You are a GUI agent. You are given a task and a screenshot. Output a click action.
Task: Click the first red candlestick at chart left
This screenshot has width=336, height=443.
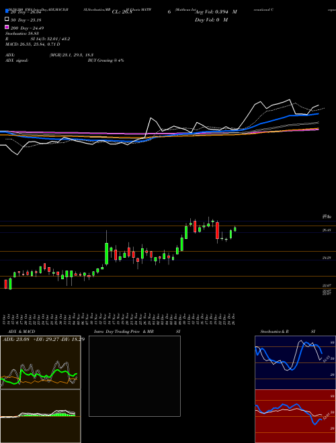coord(5,284)
